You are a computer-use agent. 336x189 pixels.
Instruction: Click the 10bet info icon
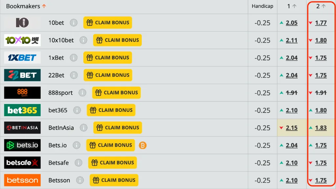tap(74, 23)
